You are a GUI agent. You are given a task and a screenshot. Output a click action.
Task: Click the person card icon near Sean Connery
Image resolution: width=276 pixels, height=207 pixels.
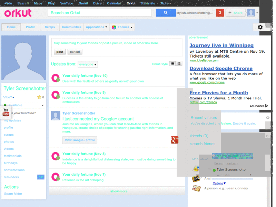click(196, 188)
